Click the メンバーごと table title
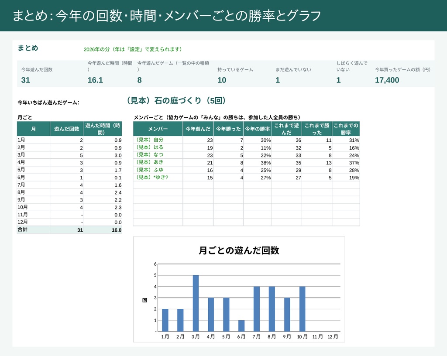This screenshot has width=447, height=356. pos(217,117)
